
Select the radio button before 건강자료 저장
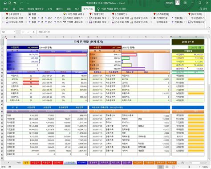[110, 22]
